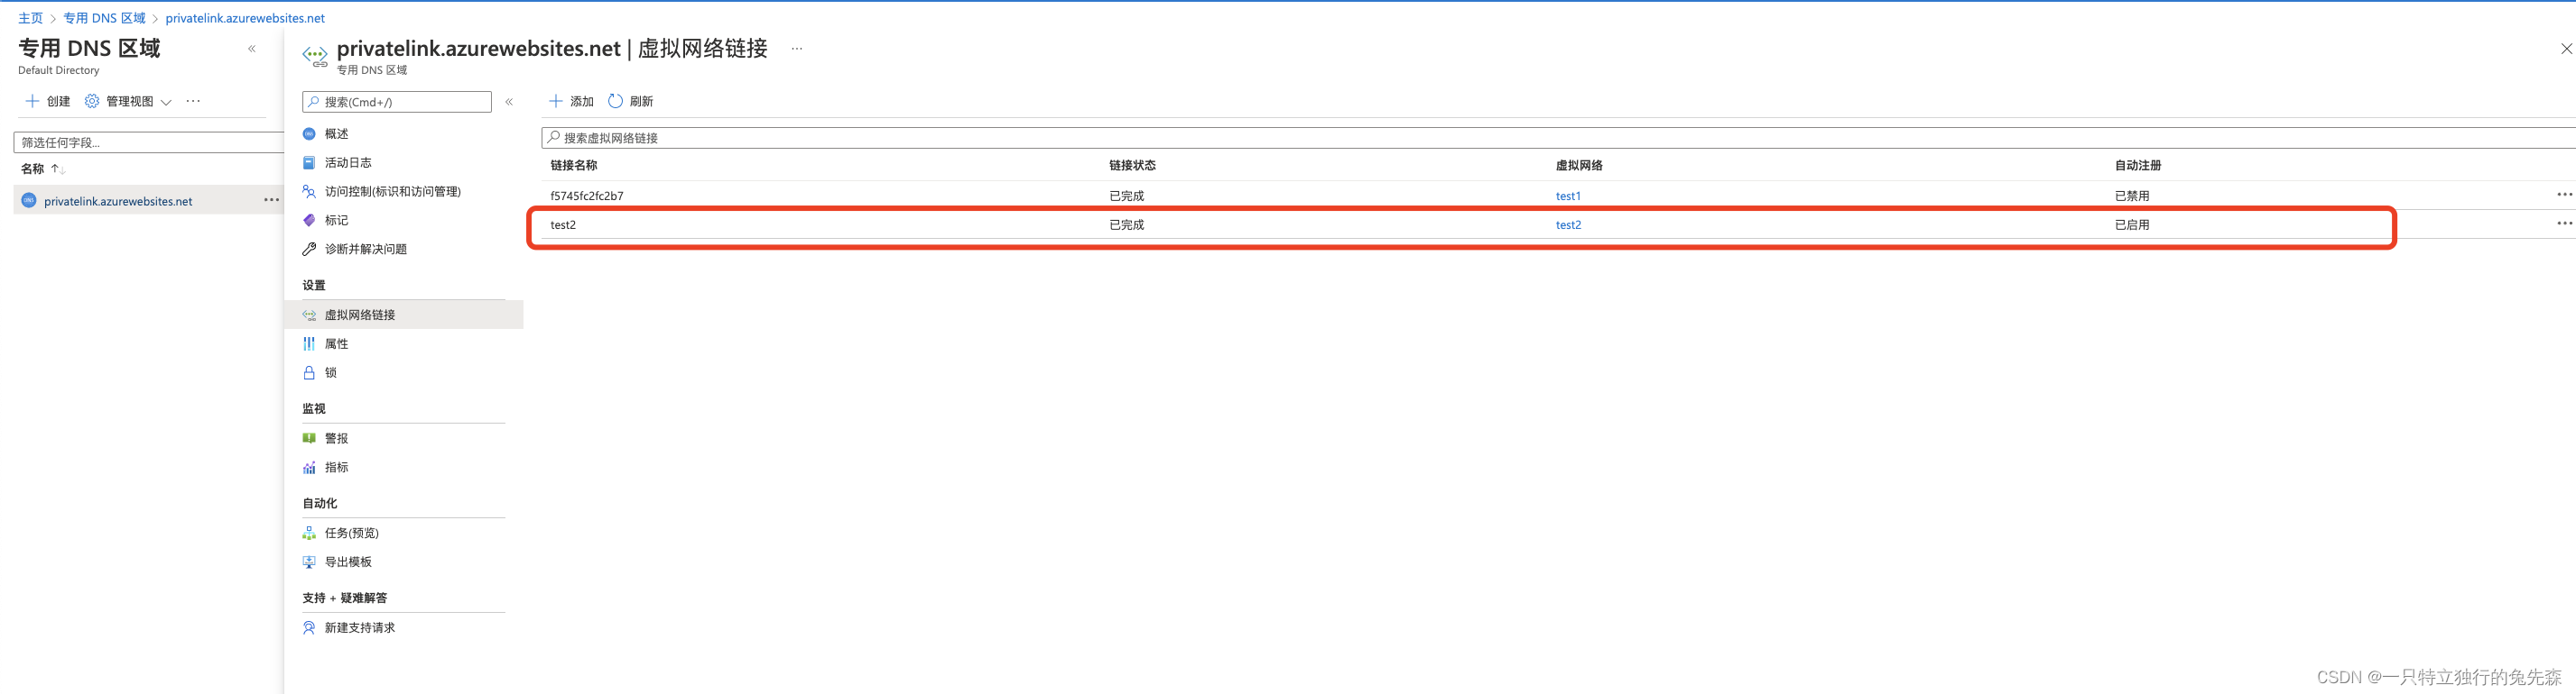2576x694 pixels.
Task: Open 诊断并解决问题 menu item
Action: (x=365, y=250)
